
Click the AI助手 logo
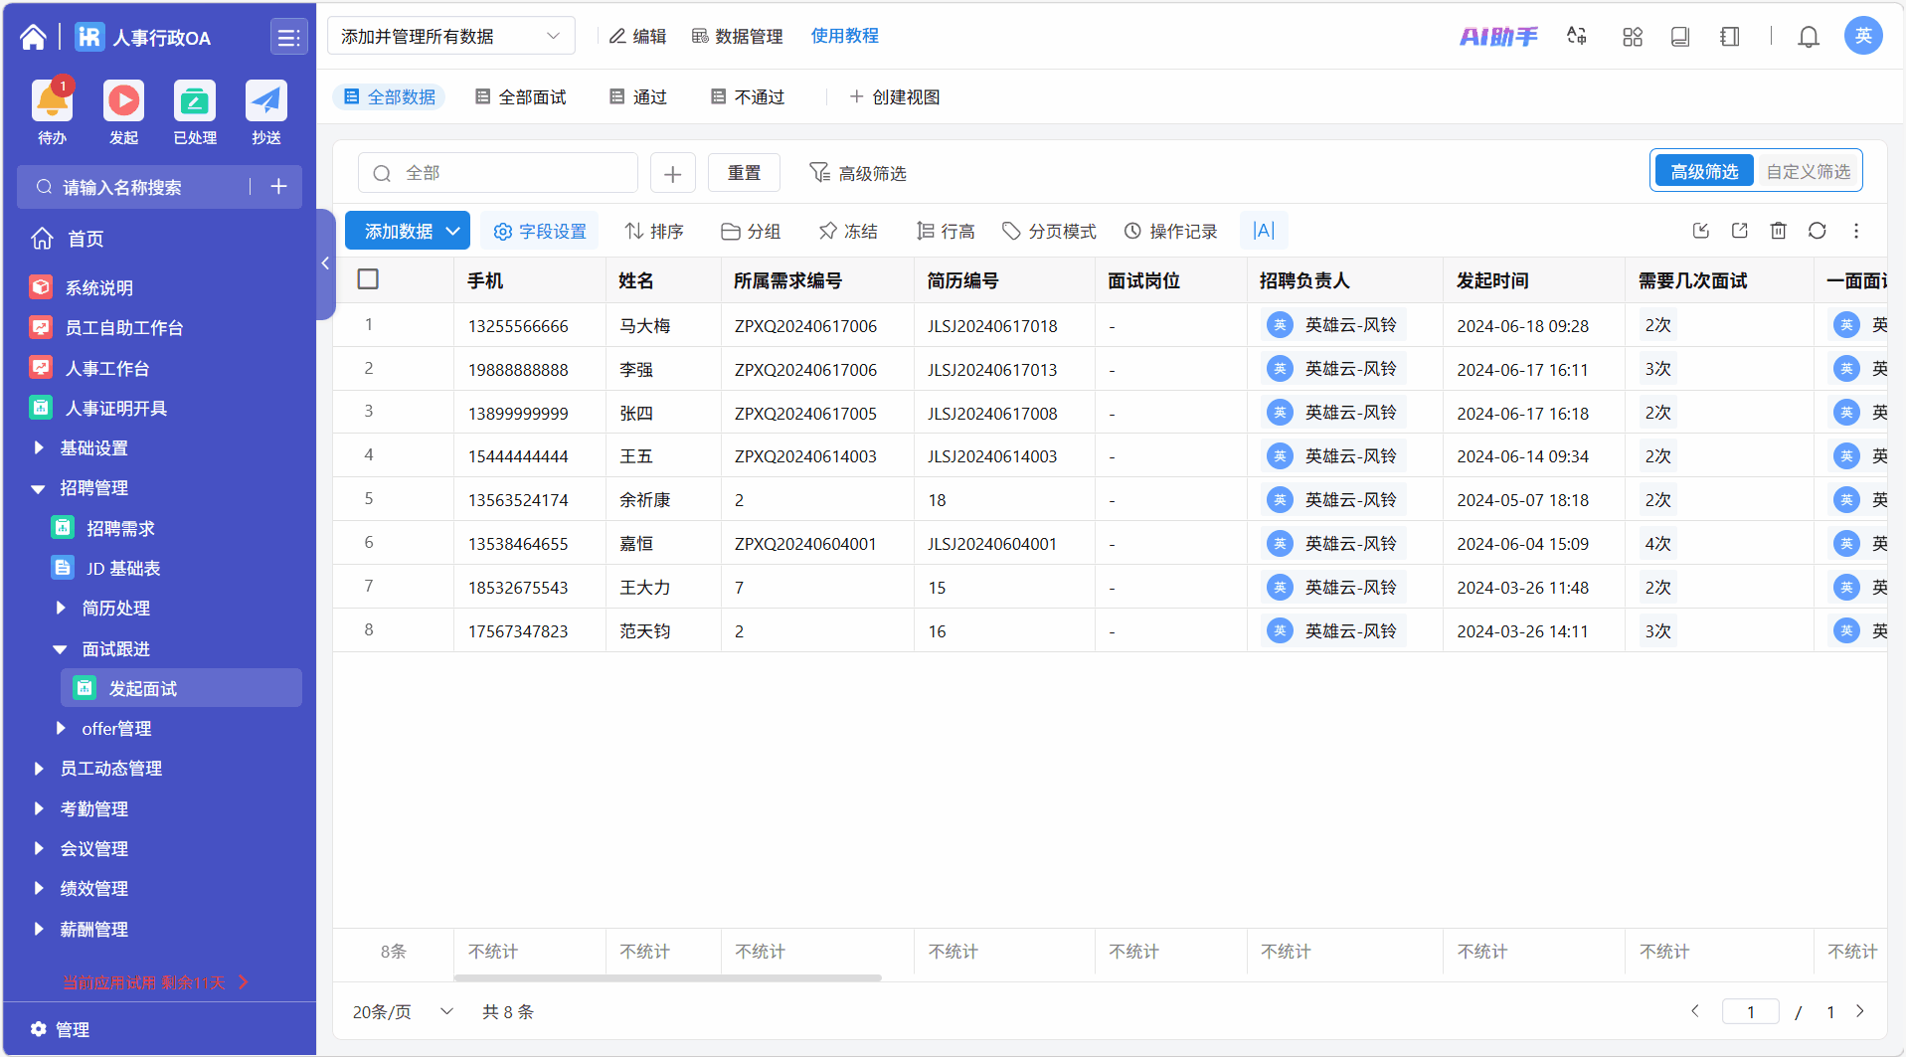coord(1497,37)
